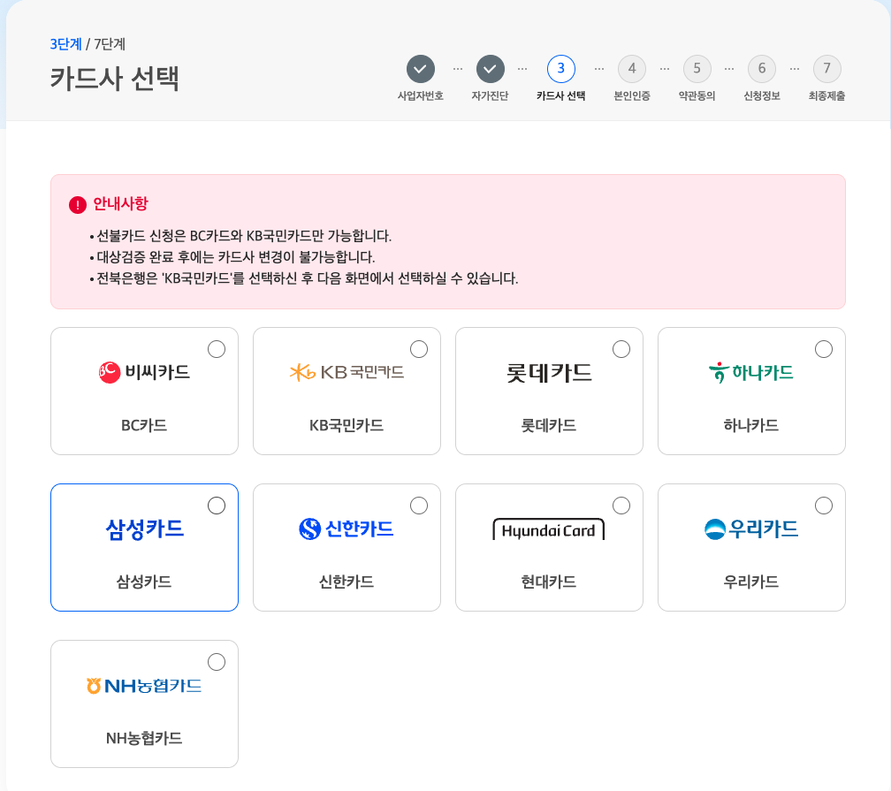Screen dimensions: 891x791
Task: Click the 비씨카드 logo
Action: [x=144, y=372]
